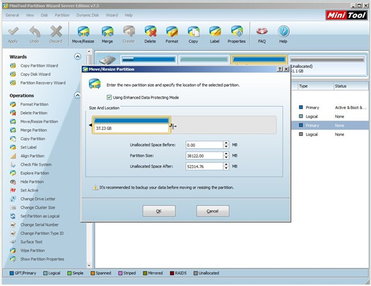Click the Label toolbar icon
This screenshot has width=371, height=286.
click(x=215, y=32)
